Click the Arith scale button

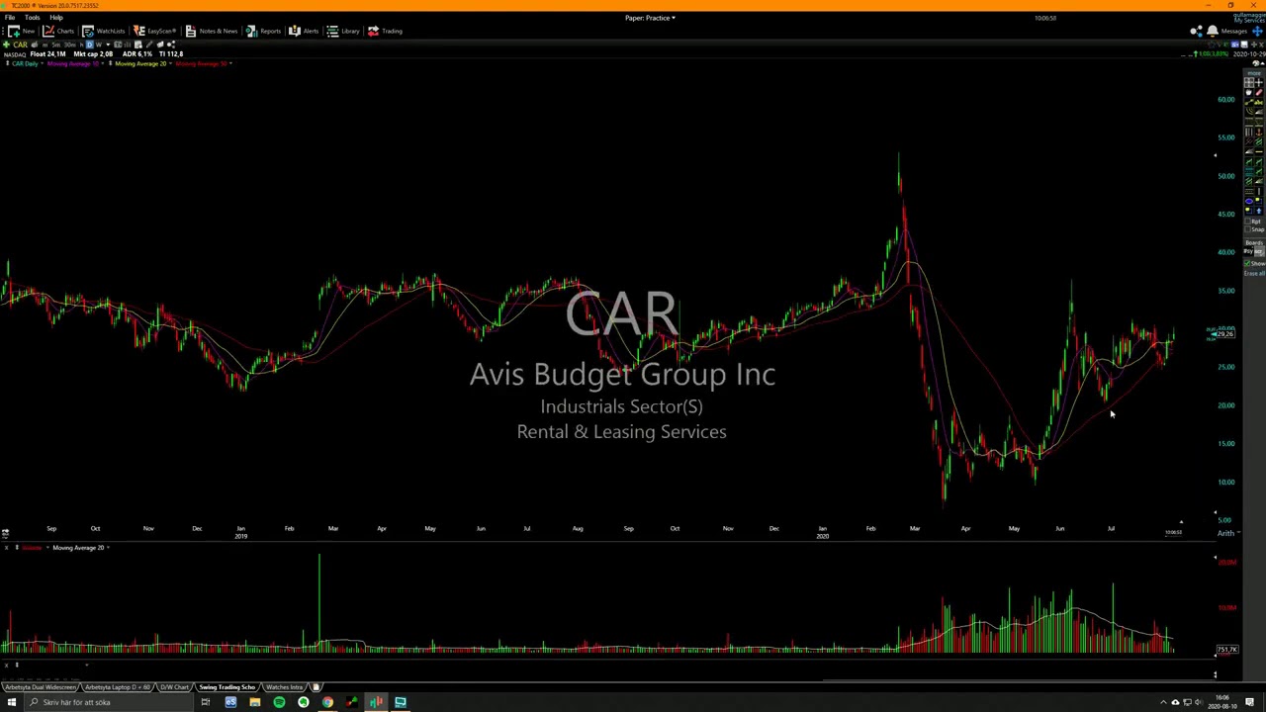(1226, 533)
